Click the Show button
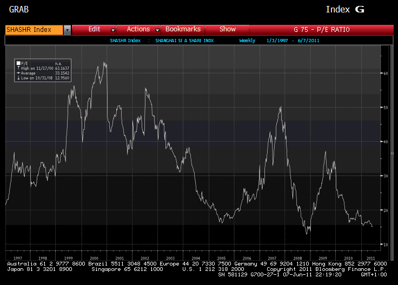Image resolution: width=398 pixels, height=285 pixels. 227,29
